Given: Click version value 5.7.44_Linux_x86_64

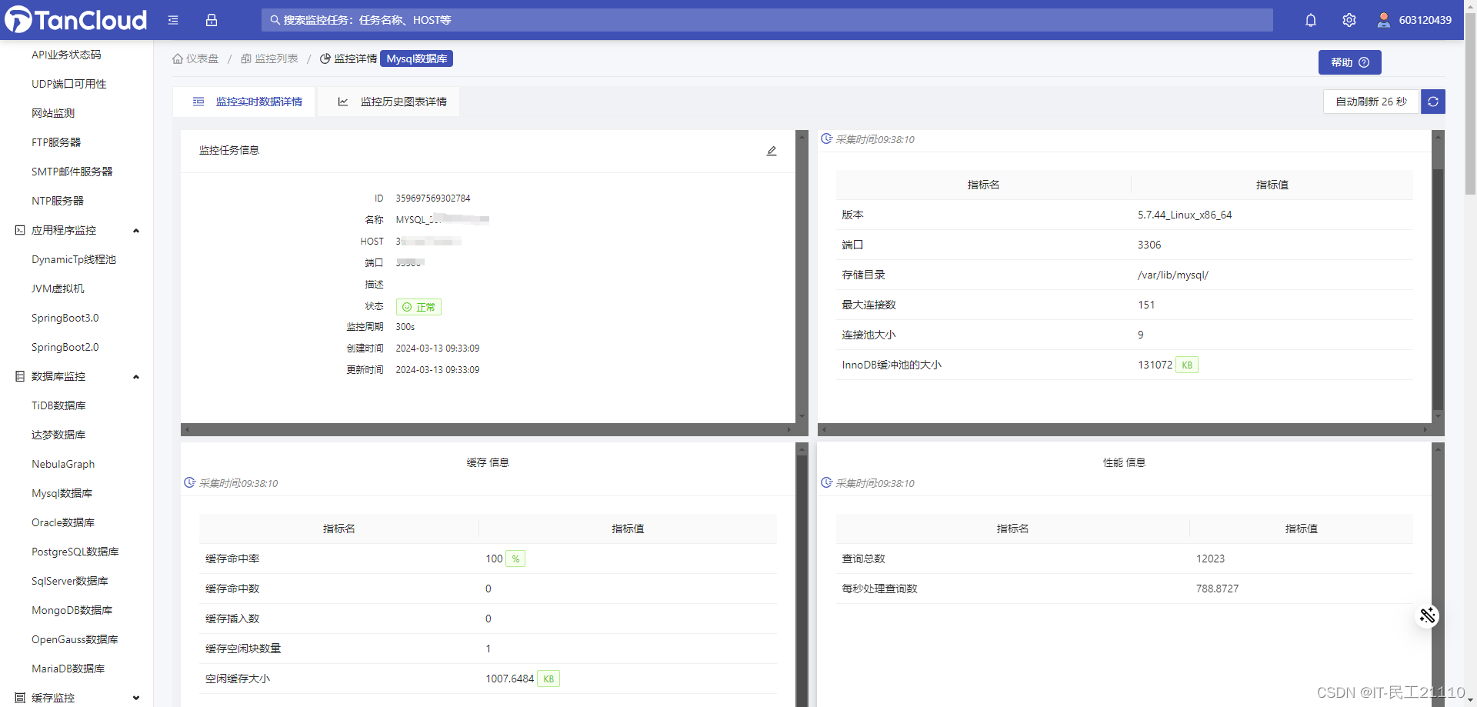Looking at the screenshot, I should click(x=1185, y=215).
